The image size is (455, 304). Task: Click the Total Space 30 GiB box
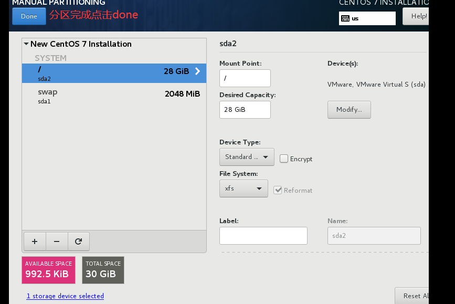[103, 270]
